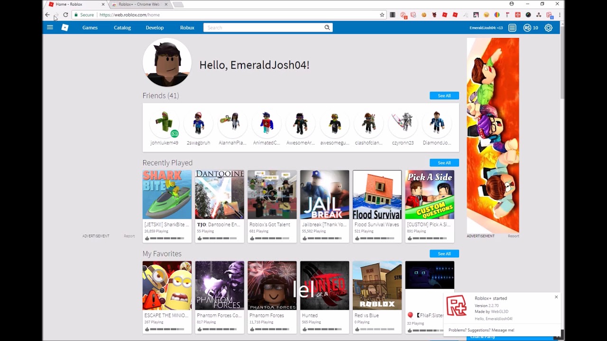Open the Red vs Blue game thumbnail

[x=377, y=286]
